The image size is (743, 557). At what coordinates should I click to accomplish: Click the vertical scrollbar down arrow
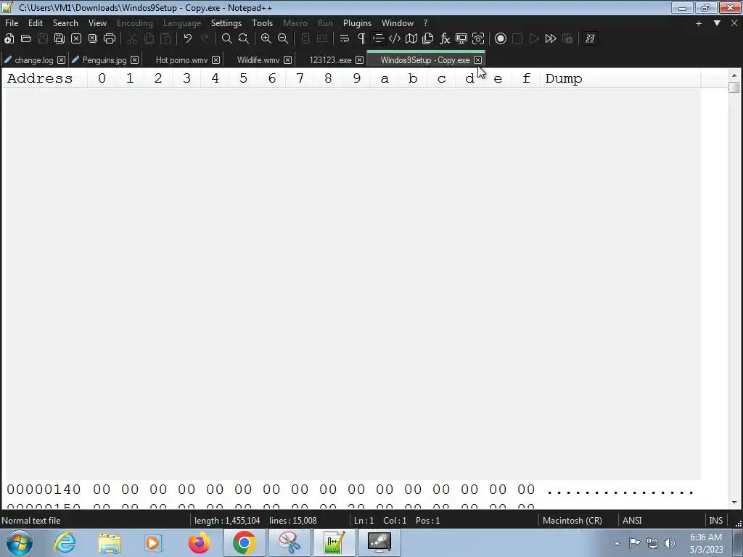pyautogui.click(x=734, y=503)
